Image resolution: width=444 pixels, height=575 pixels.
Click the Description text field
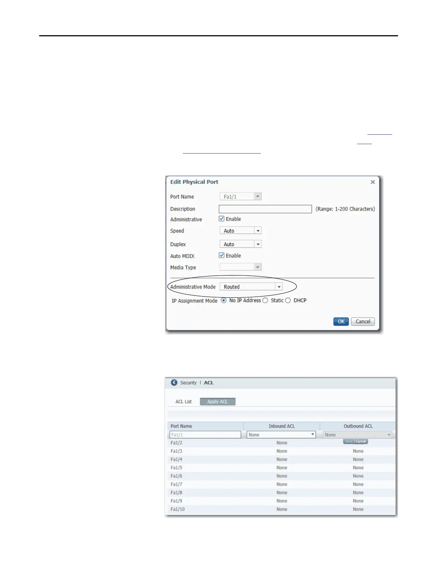point(265,209)
